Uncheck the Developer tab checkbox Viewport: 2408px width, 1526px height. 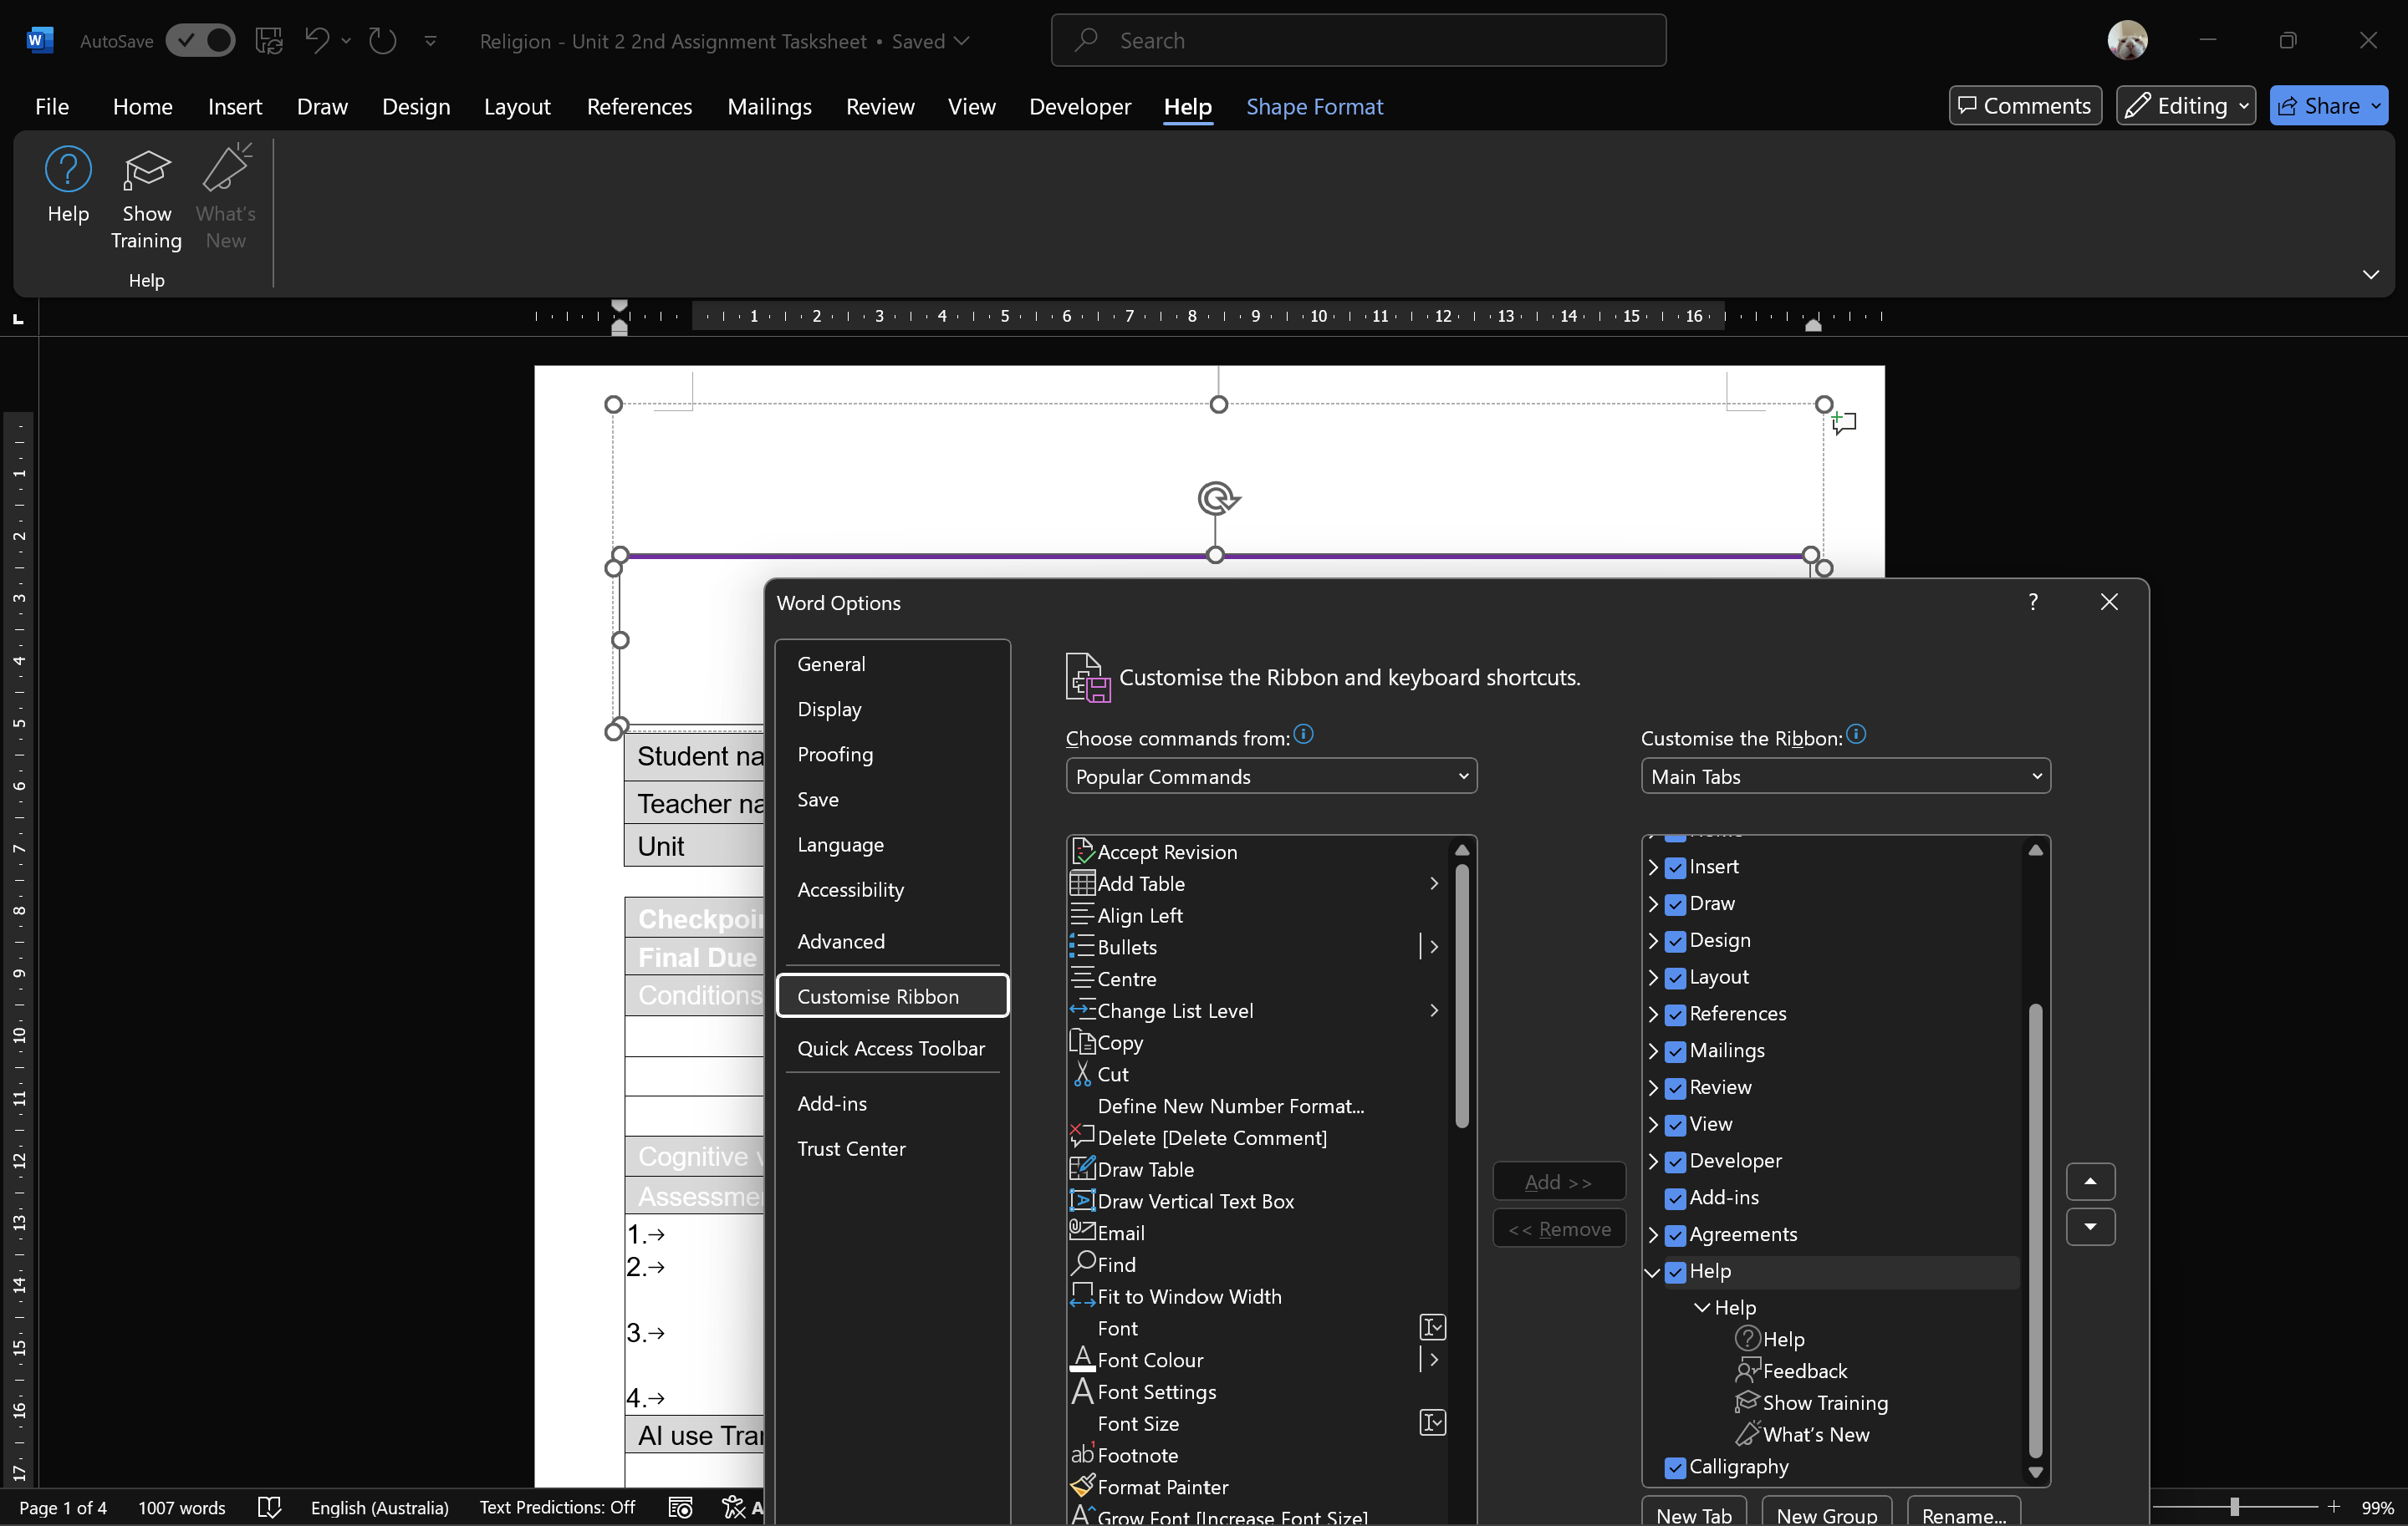click(x=1675, y=1162)
